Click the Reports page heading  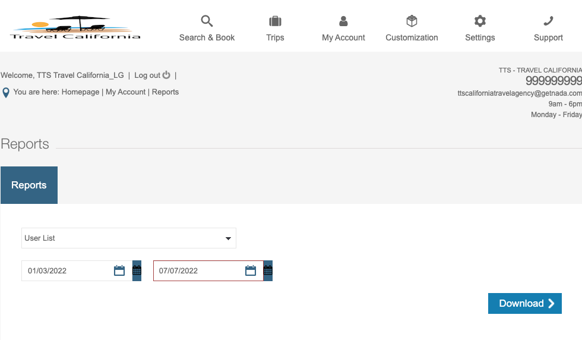click(25, 144)
